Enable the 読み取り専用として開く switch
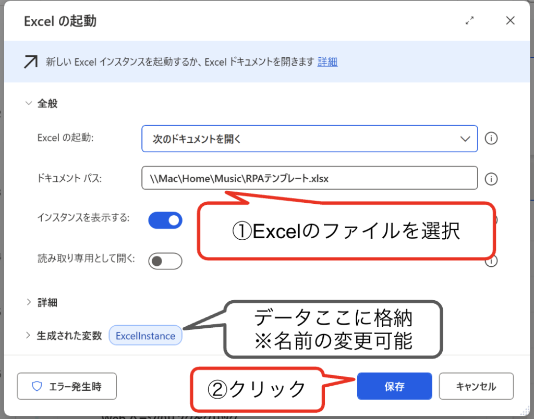 (x=165, y=261)
